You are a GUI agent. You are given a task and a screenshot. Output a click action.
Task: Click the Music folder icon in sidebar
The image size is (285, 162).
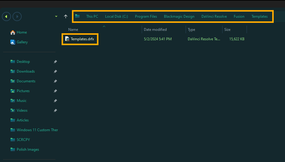click(x=13, y=101)
